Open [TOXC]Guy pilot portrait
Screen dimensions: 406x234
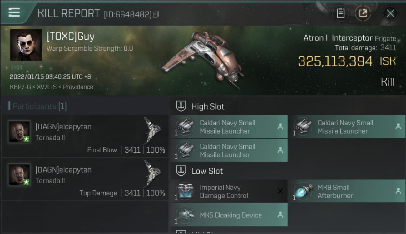(x=26, y=45)
